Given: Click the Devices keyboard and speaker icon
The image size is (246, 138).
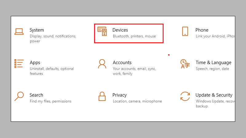Looking at the screenshot, I should click(102, 31).
